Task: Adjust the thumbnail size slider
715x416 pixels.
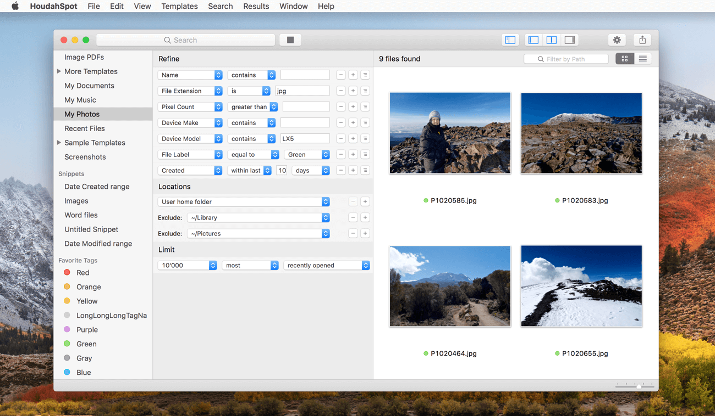Action: pyautogui.click(x=639, y=386)
